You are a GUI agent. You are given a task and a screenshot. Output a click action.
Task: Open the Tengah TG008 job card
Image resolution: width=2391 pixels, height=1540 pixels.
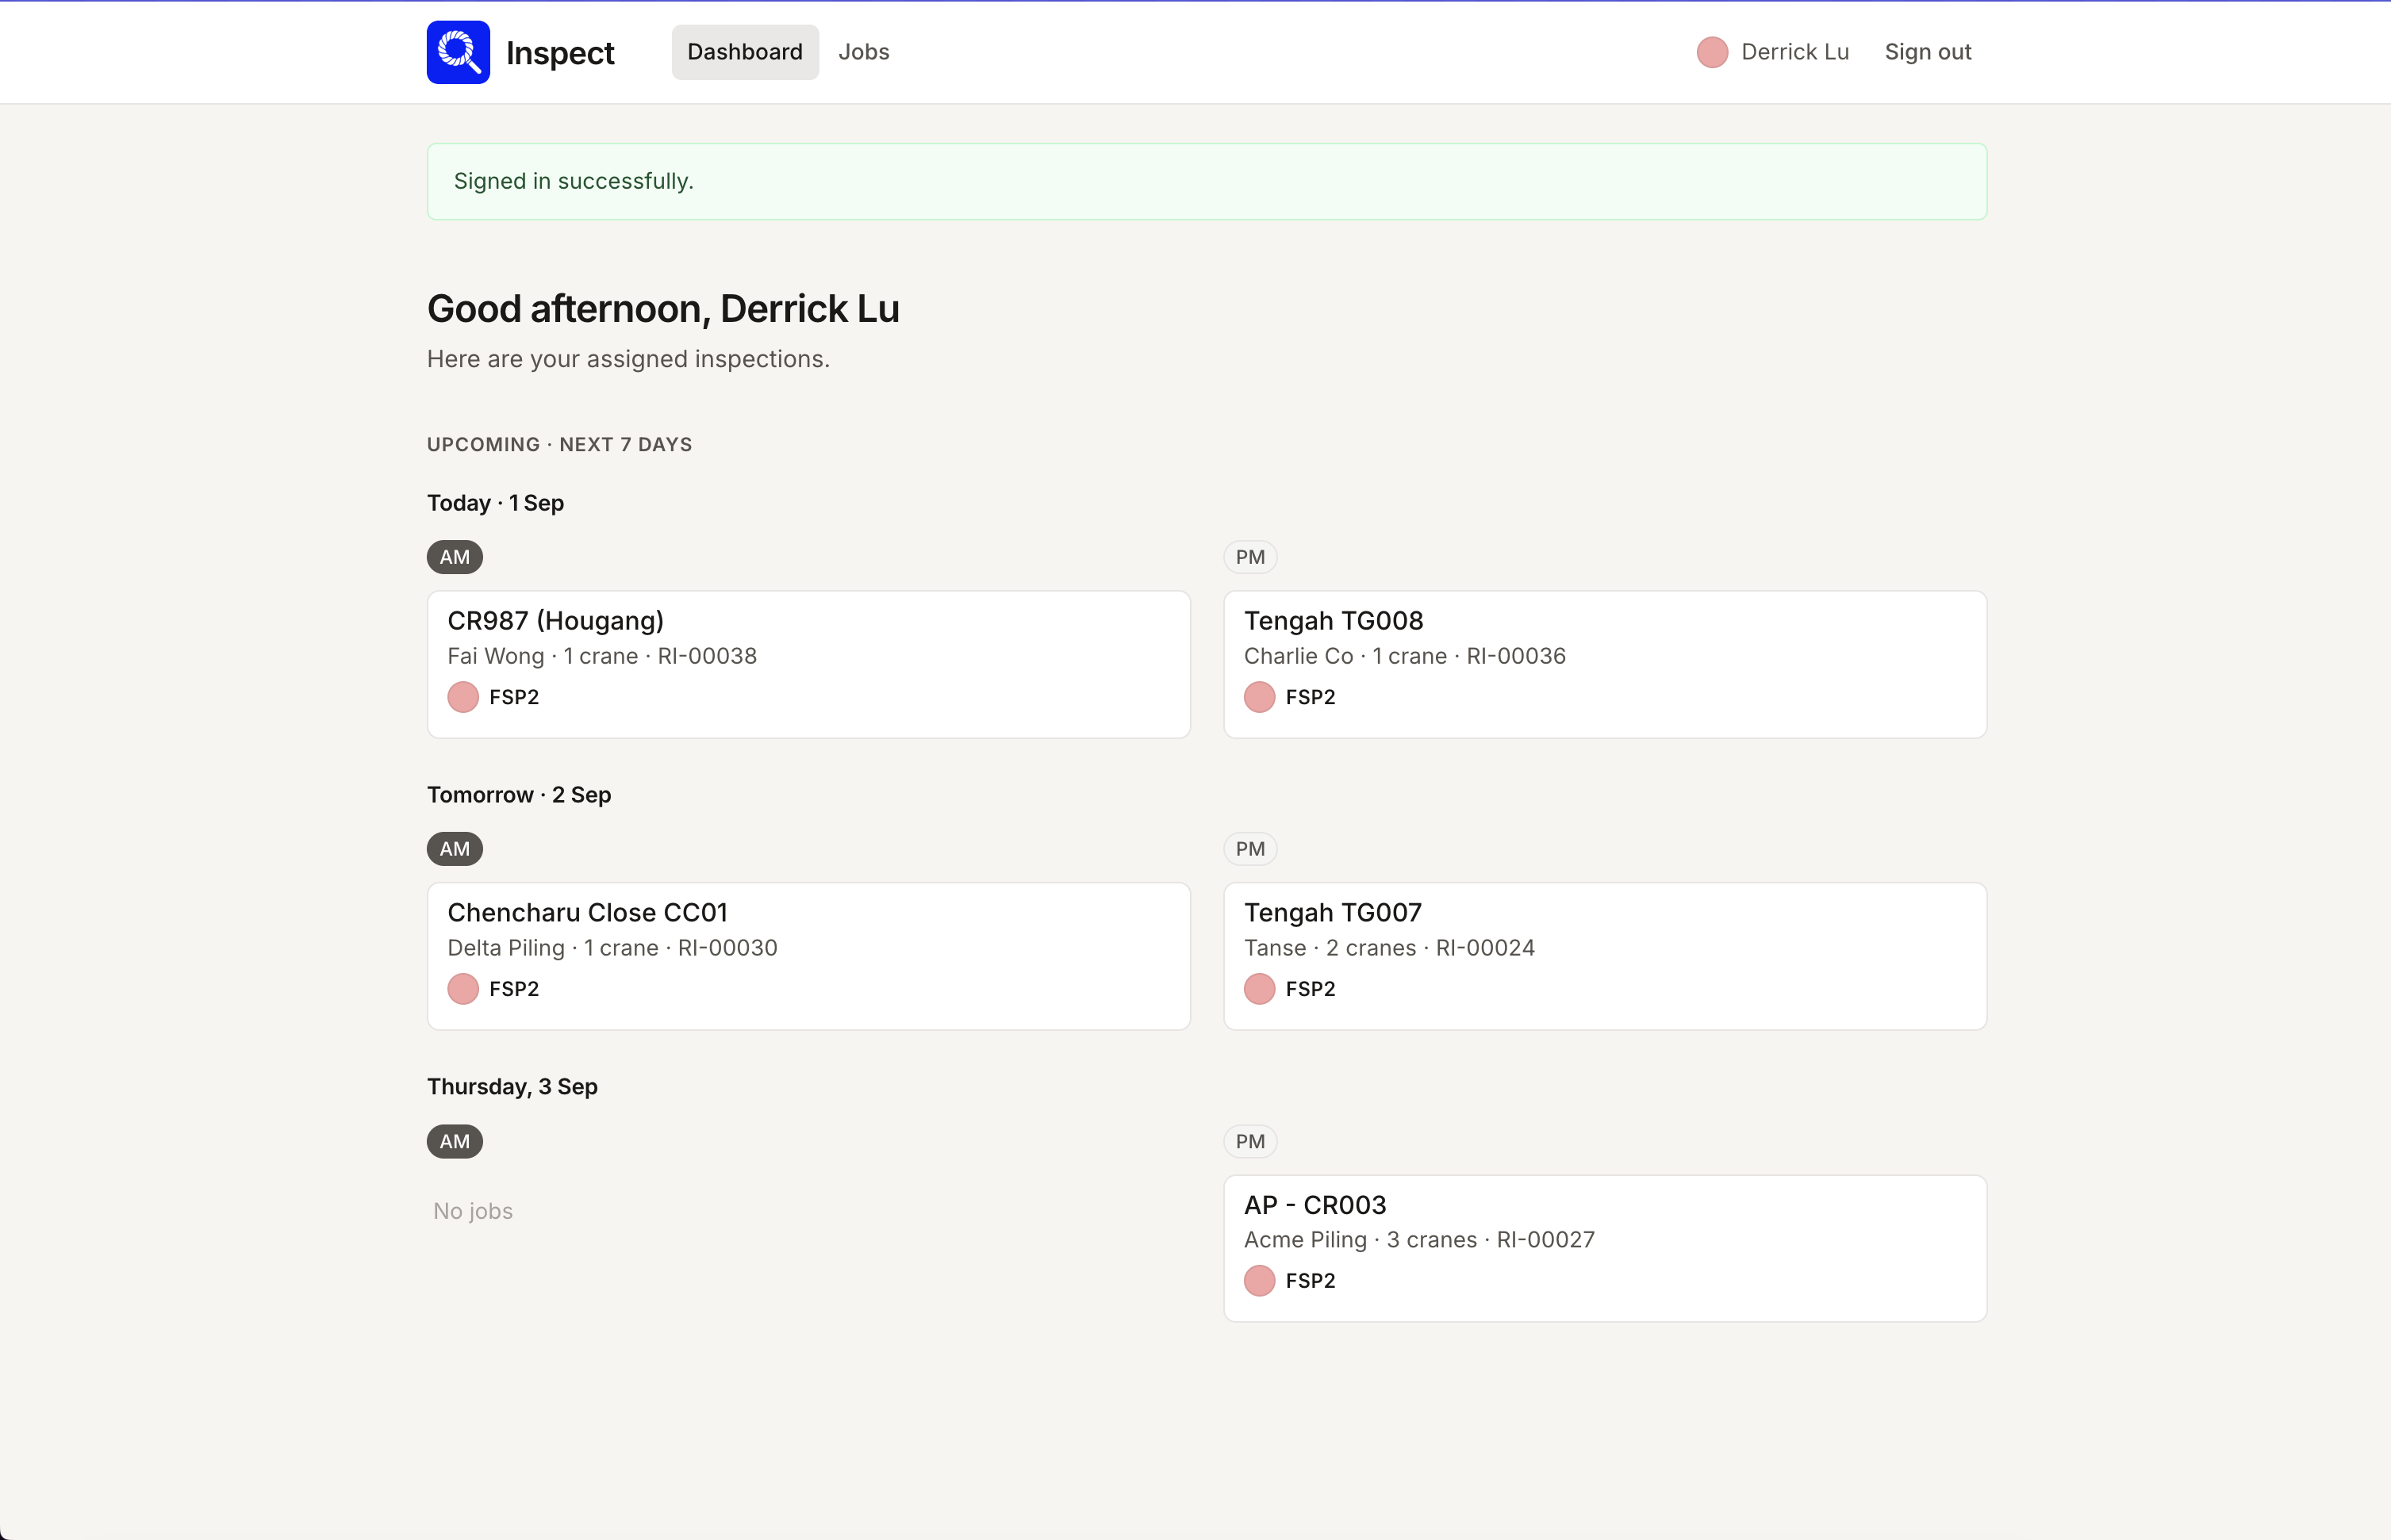point(1605,664)
